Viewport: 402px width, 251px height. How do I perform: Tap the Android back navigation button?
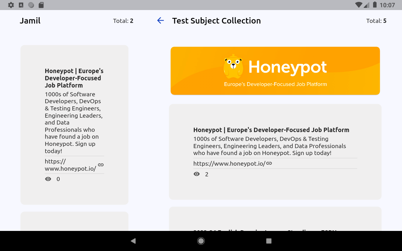point(133,241)
